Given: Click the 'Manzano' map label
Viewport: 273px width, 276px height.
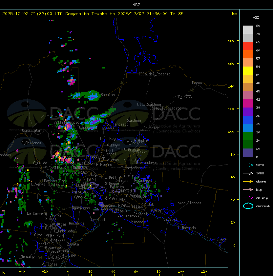Looking at the screenshot, I should [28, 256].
